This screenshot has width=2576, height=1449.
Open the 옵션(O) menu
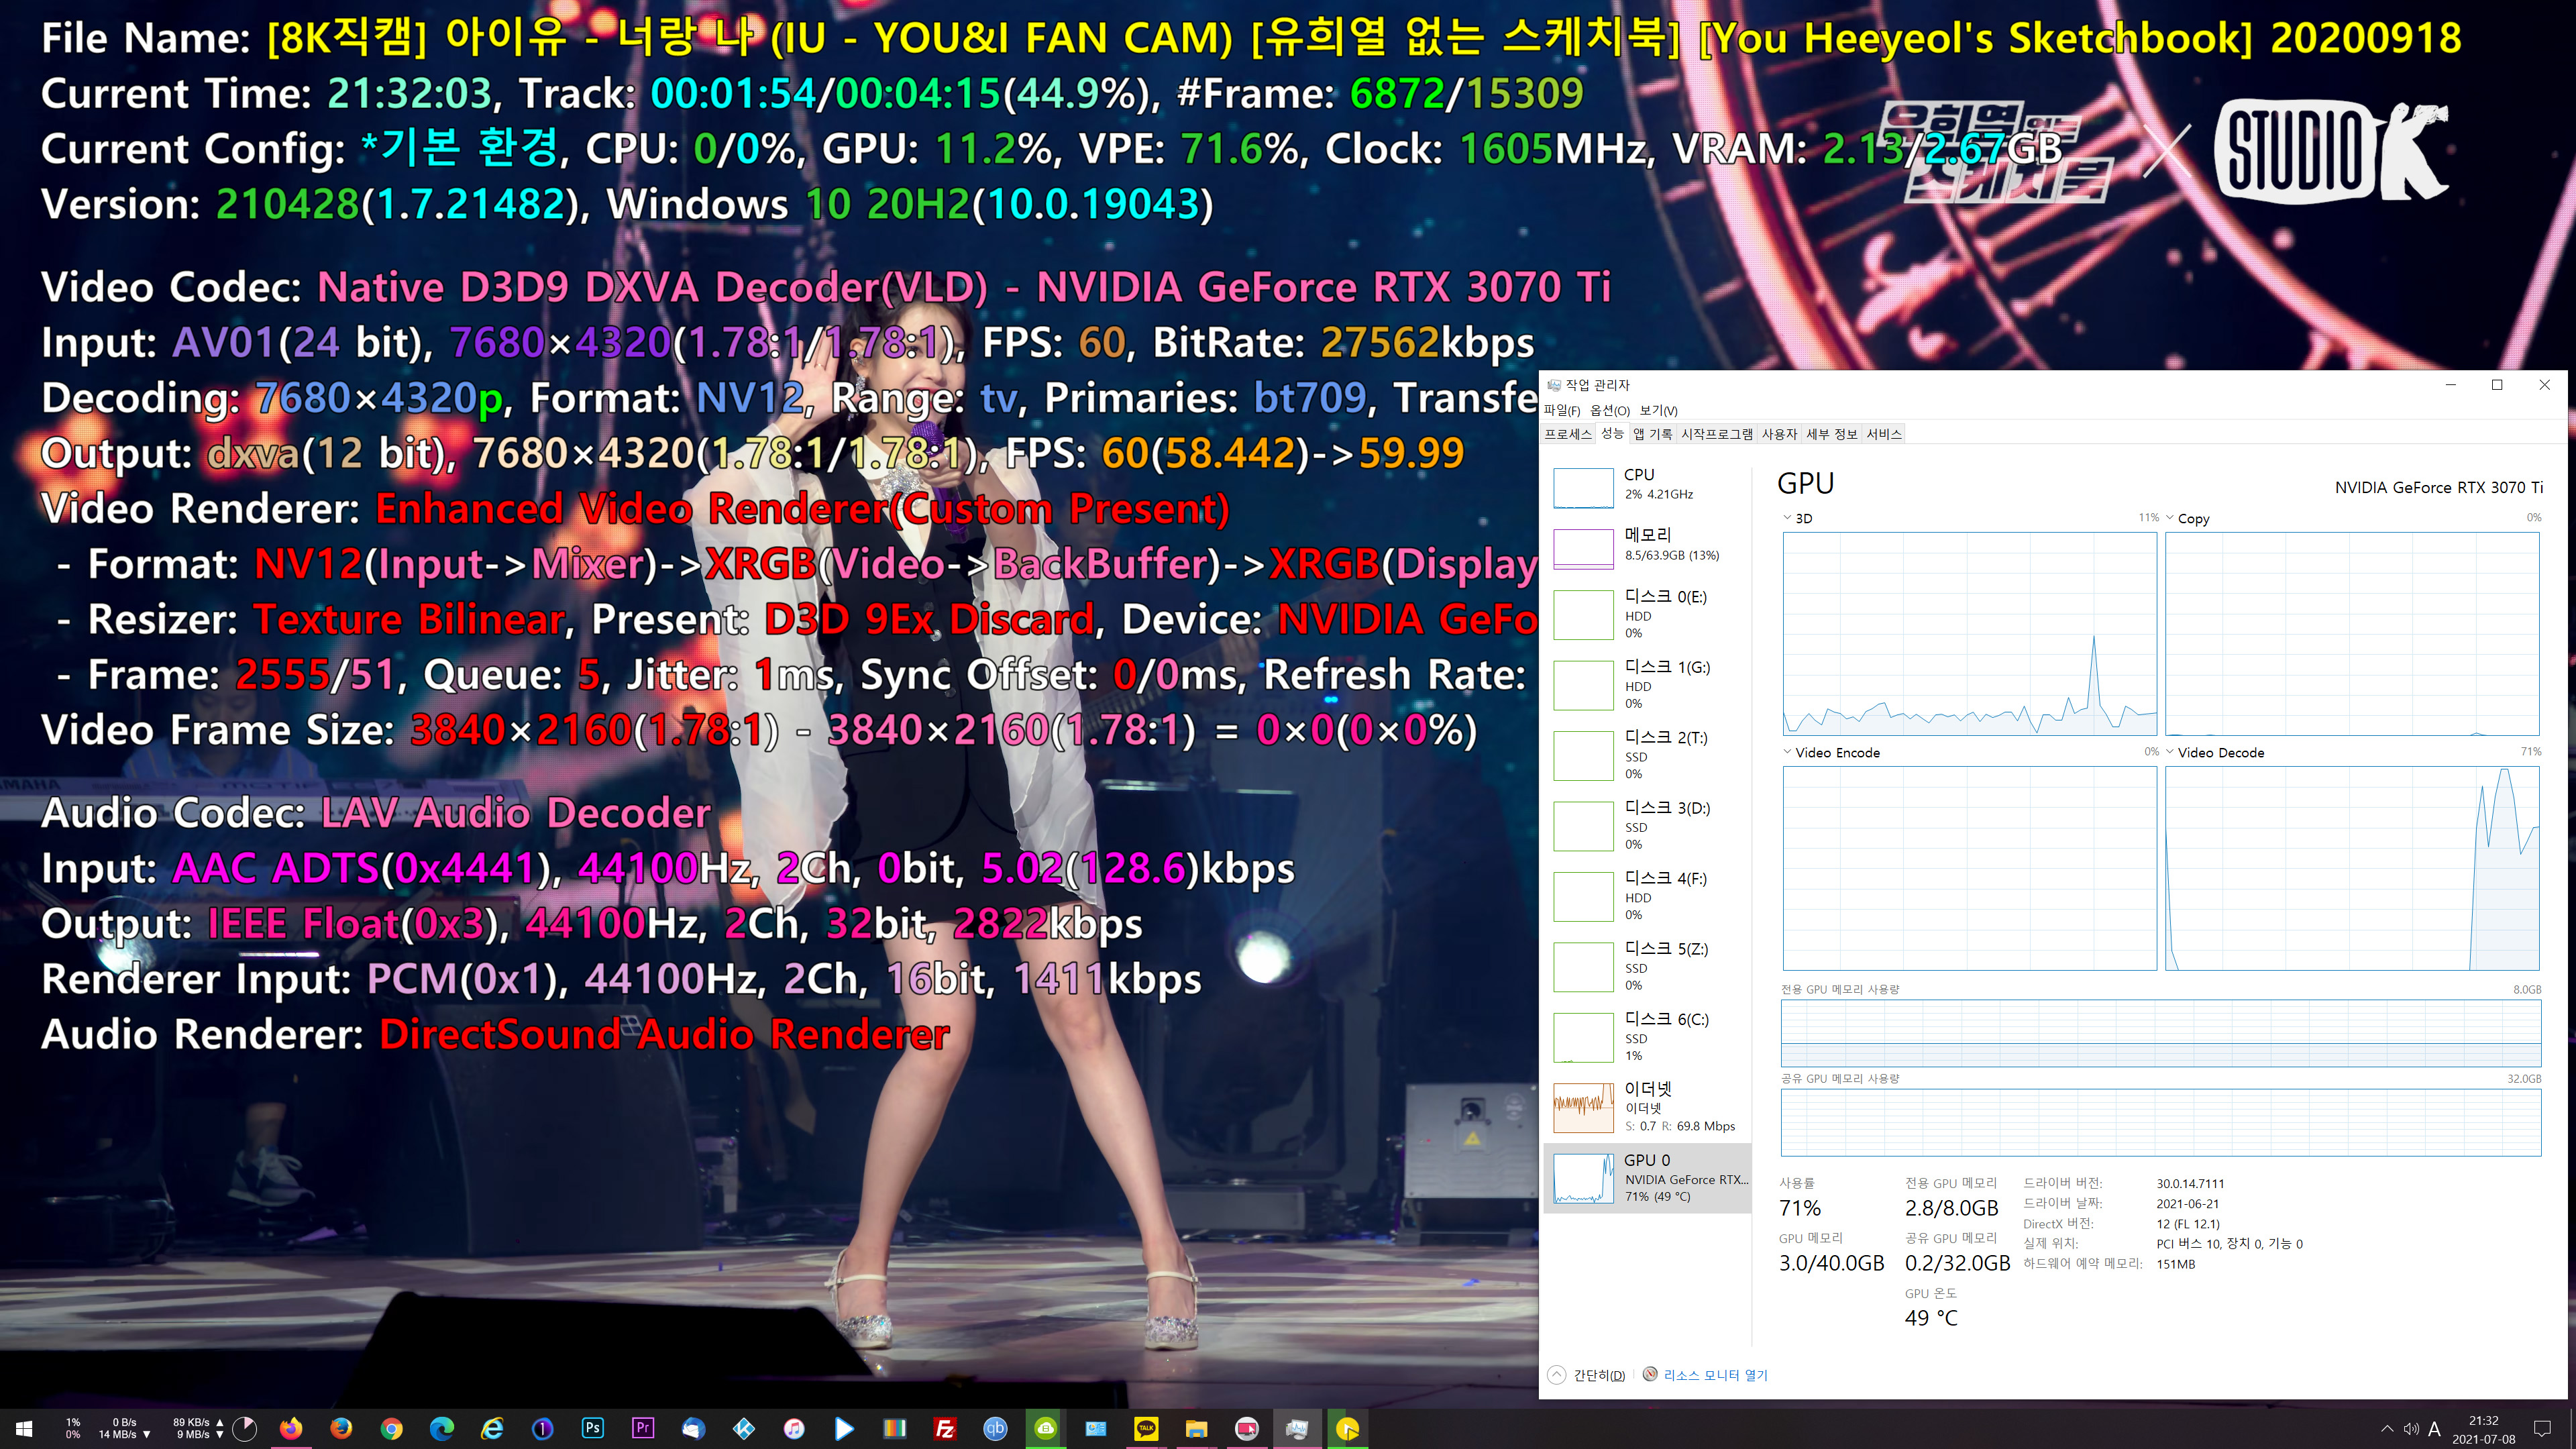[x=1609, y=410]
